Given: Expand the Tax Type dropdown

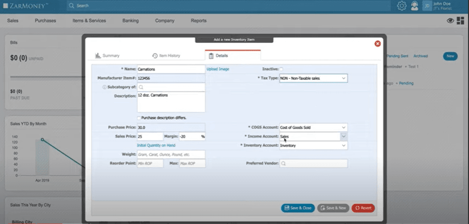Looking at the screenshot, I should (344, 78).
